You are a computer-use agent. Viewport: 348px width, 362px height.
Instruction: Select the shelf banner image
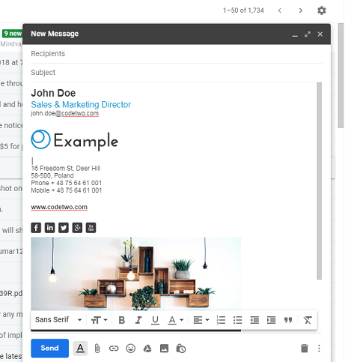(x=136, y=274)
